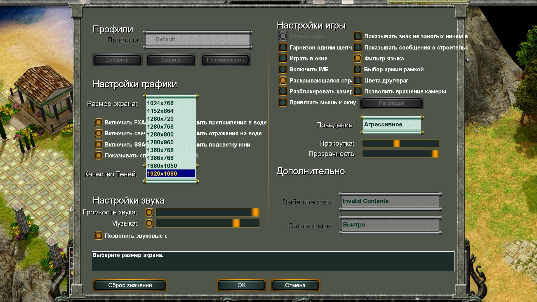Toggle Показывать знак не занятых checkbox

coord(358,36)
